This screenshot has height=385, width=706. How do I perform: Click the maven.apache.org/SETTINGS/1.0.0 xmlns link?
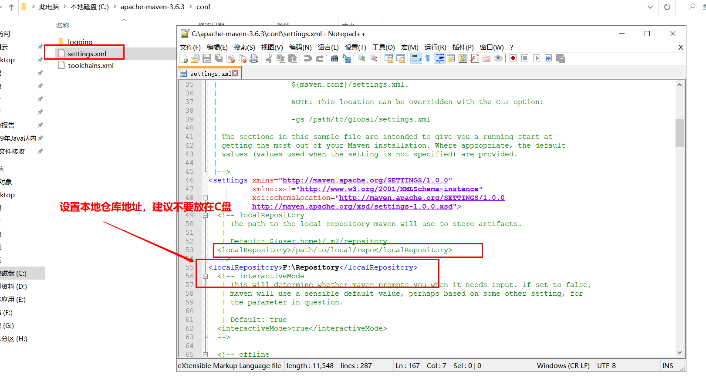365,180
